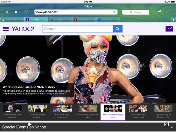Click the 2:45 AM clock

(88, 2)
